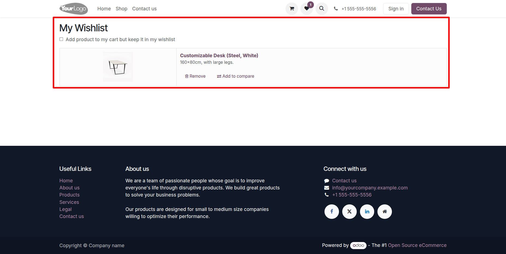Open Services link in the footer
506x254 pixels.
(x=69, y=202)
